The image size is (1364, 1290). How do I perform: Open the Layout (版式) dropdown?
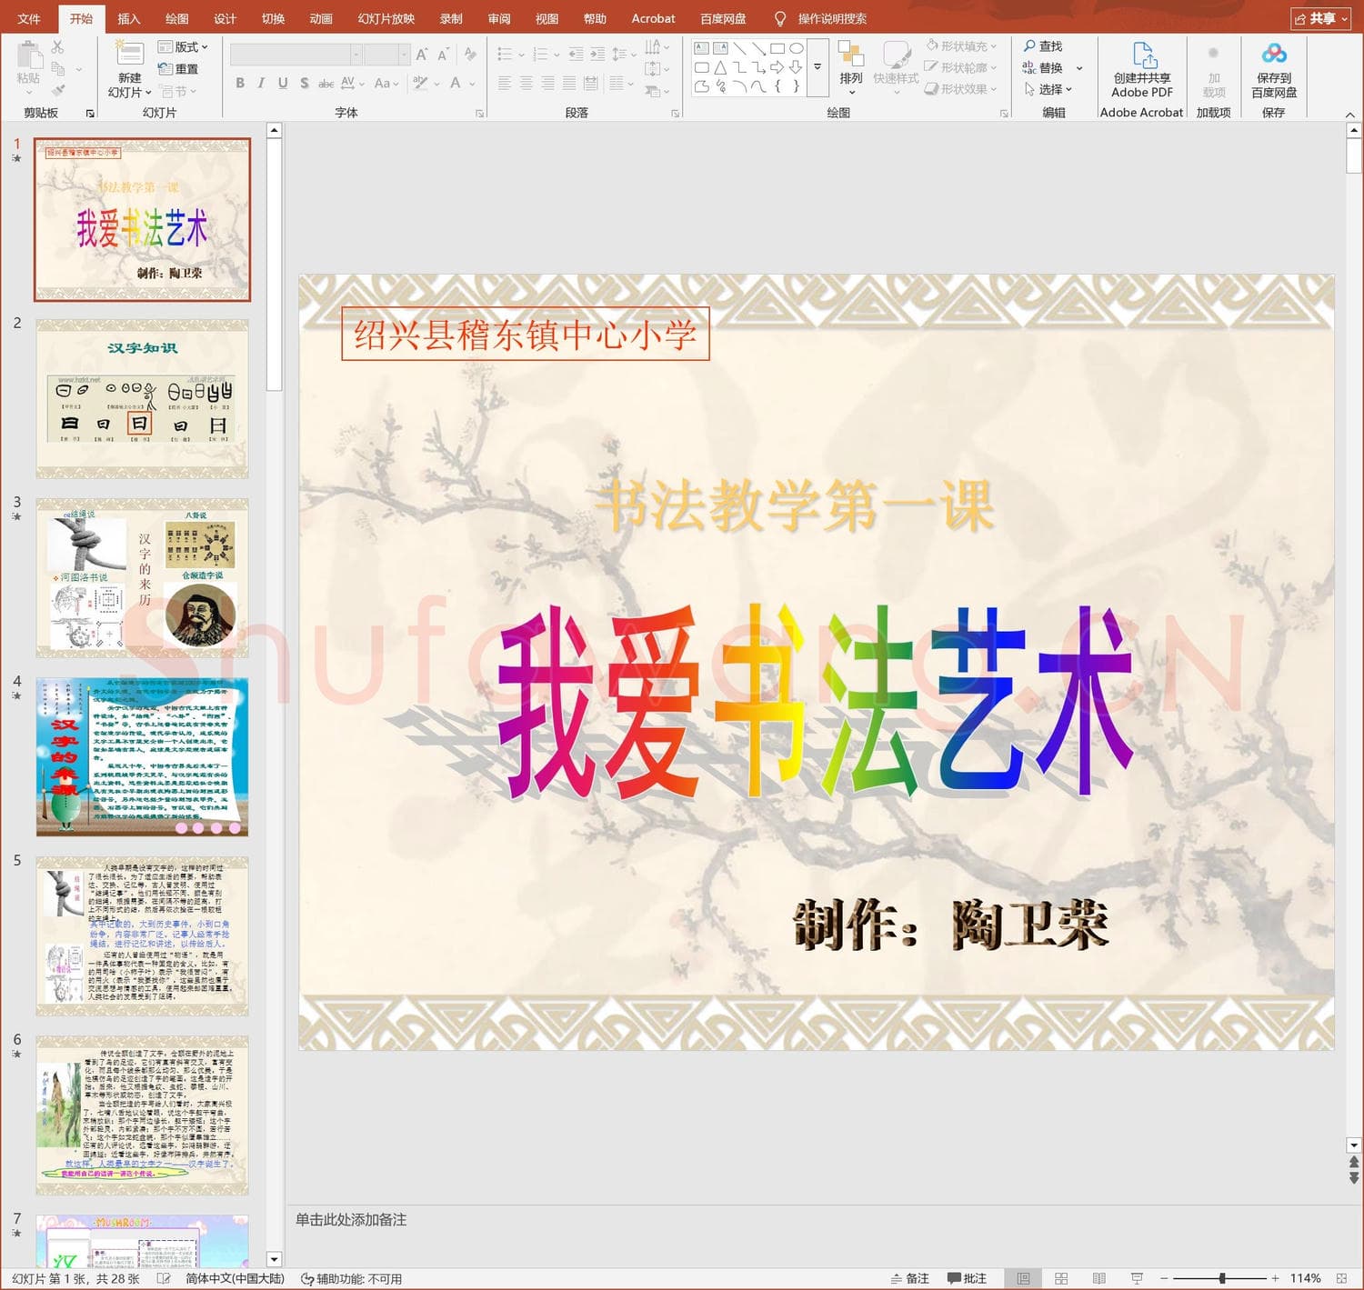pyautogui.click(x=183, y=46)
